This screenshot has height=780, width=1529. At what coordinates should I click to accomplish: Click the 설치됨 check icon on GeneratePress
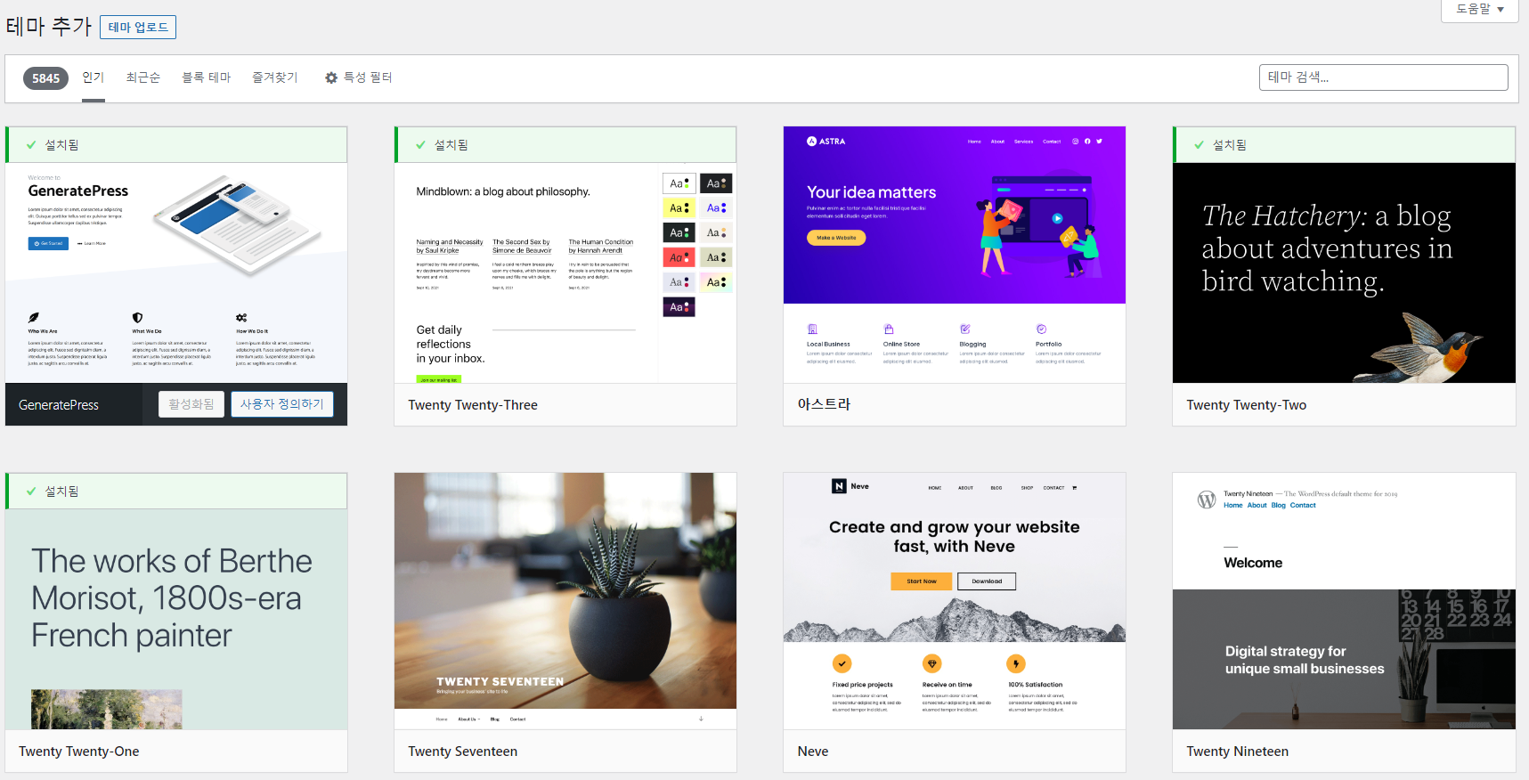pyautogui.click(x=31, y=144)
